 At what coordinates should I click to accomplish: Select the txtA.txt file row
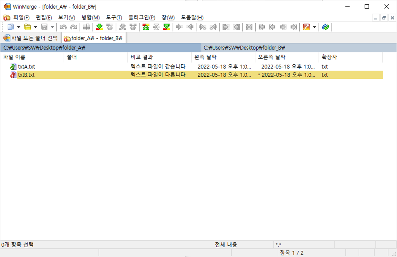point(192,67)
